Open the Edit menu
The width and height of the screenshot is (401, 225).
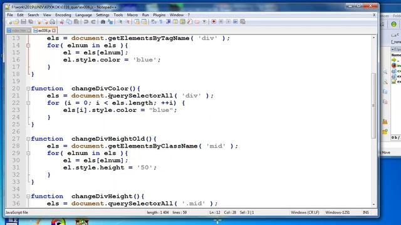(x=20, y=15)
